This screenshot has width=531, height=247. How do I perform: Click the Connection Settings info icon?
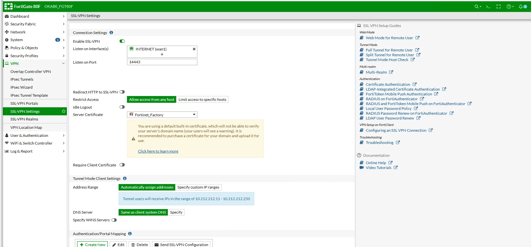111,32
